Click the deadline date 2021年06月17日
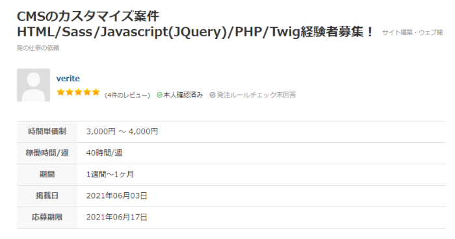The height and width of the screenshot is (239, 455). (116, 218)
